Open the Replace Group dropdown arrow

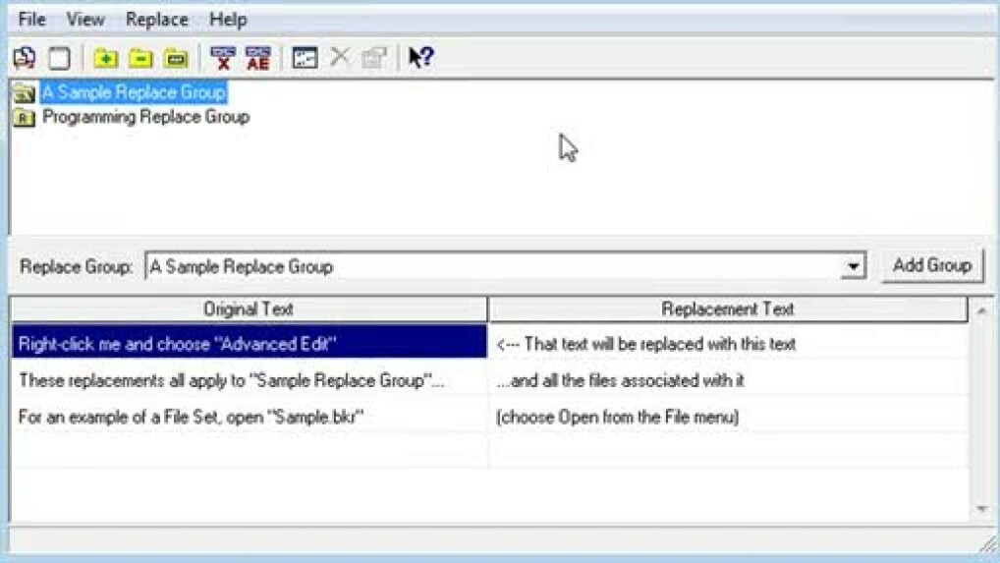[853, 266]
